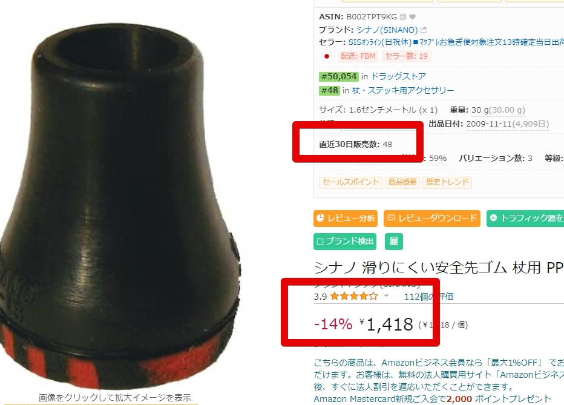Click the トラフィック源 traffic source button

(x=525, y=219)
